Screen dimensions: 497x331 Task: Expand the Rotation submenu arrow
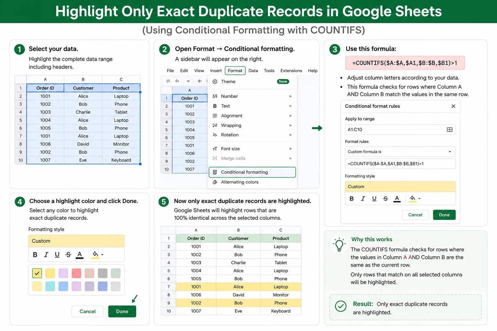click(291, 135)
